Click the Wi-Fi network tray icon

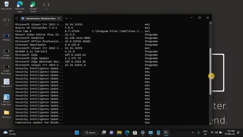pyautogui.click(x=212, y=132)
